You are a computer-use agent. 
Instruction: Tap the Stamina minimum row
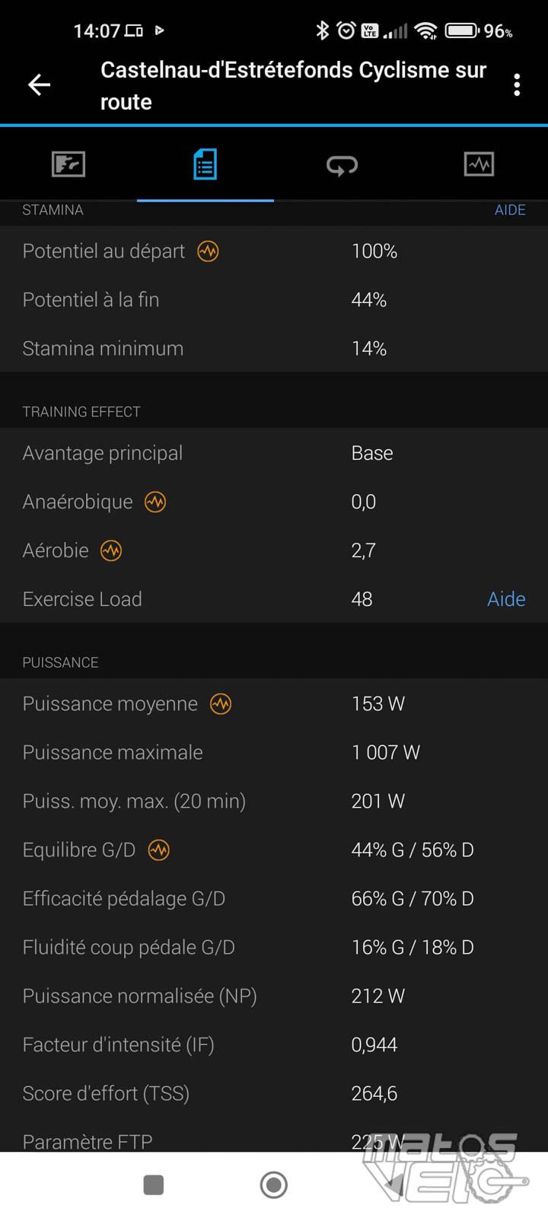[x=274, y=349]
